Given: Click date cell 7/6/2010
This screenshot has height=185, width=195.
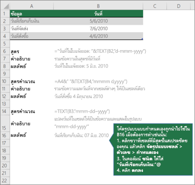Looking at the screenshot, I should tap(98, 29).
